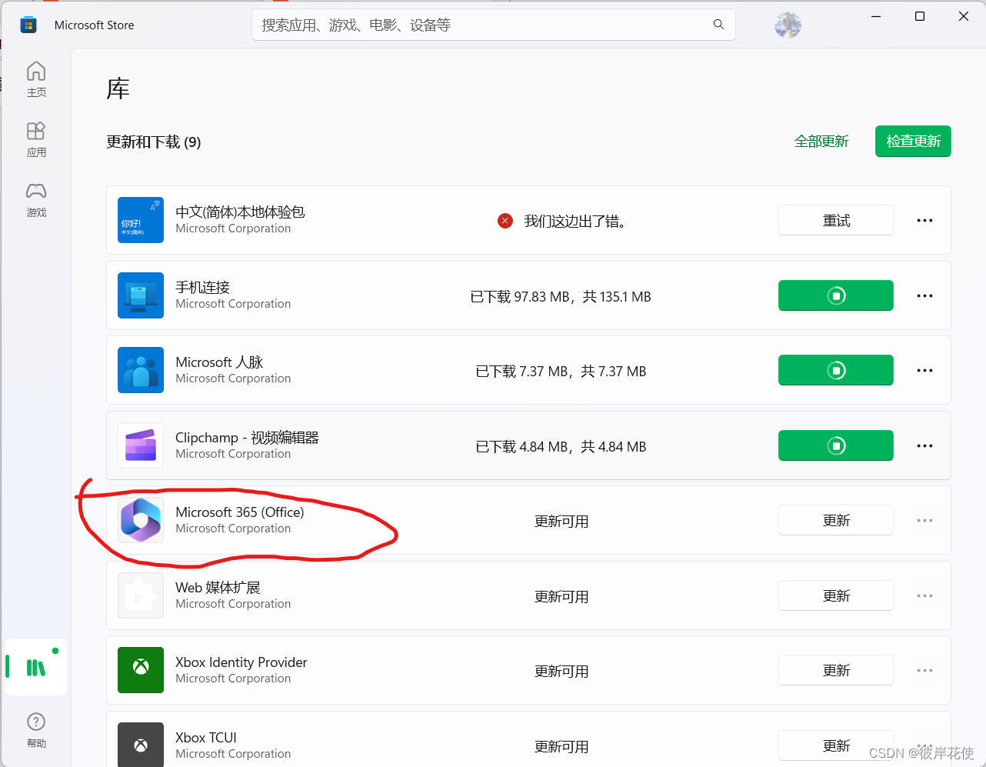The width and height of the screenshot is (986, 767).
Task: Open the 帮助 help page
Action: point(36,730)
